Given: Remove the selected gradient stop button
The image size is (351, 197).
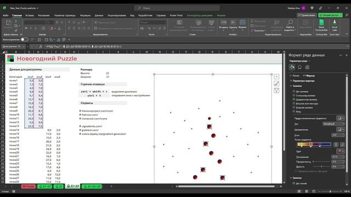Looking at the screenshot, I should (x=342, y=144).
